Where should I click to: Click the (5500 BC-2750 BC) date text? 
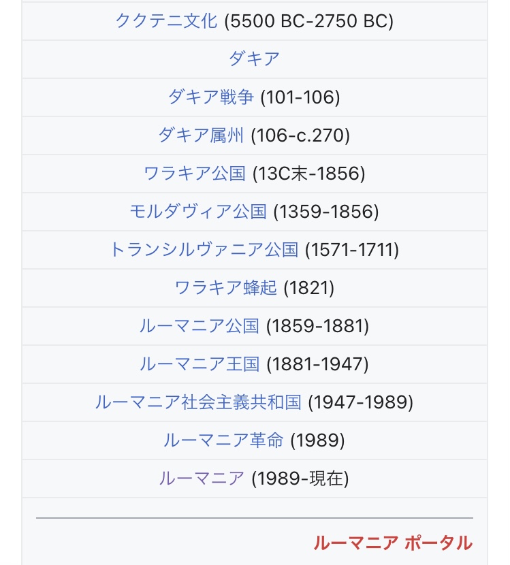coord(309,21)
